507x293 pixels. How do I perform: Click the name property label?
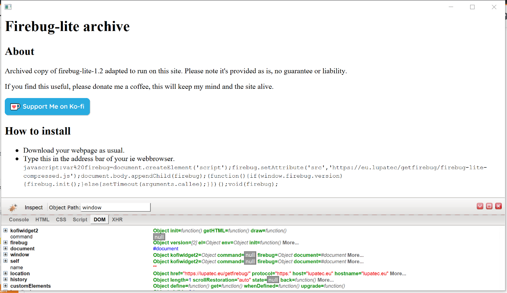tap(17, 268)
